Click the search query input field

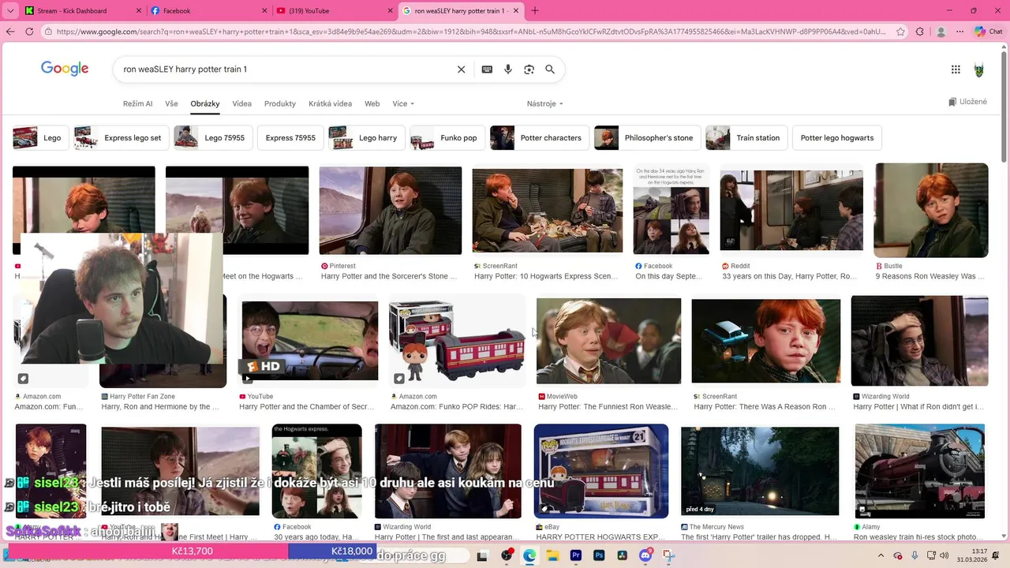pyautogui.click(x=284, y=69)
